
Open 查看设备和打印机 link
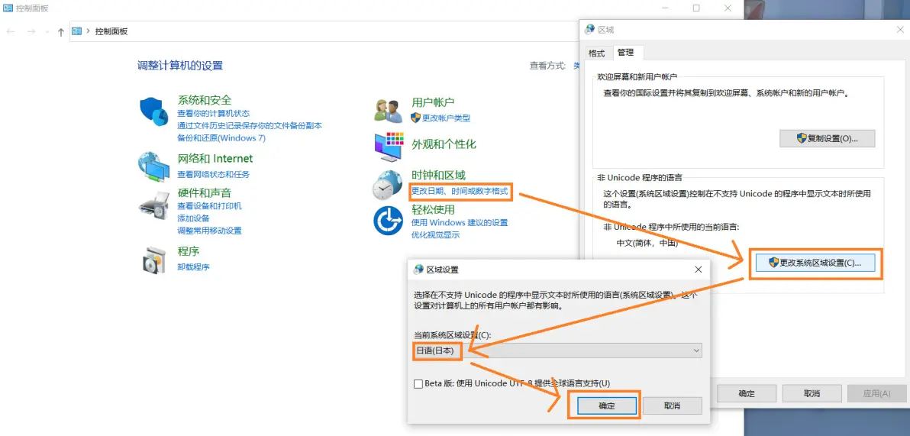pos(209,206)
